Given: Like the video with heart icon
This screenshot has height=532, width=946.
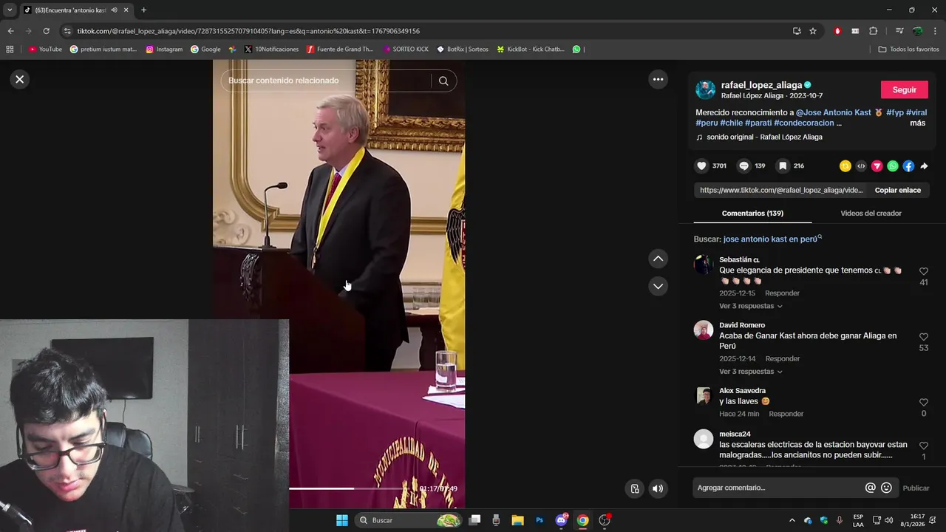Looking at the screenshot, I should coord(701,166).
